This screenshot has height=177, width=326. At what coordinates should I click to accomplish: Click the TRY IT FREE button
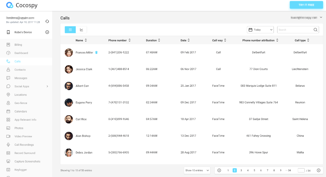coord(306,5)
